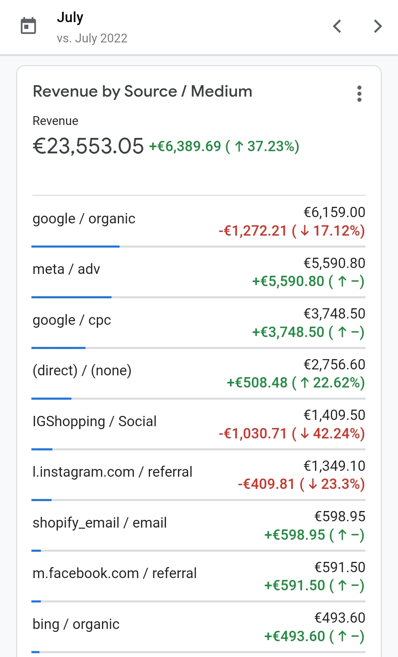Open the meta / adv source row
This screenshot has width=398, height=657.
[x=66, y=270]
